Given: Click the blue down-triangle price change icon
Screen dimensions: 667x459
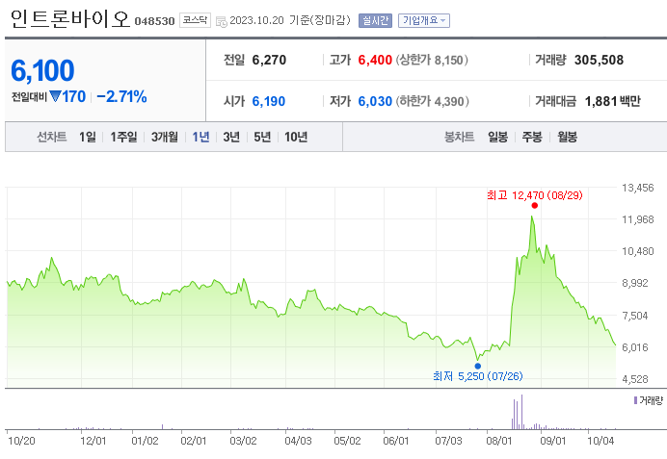Looking at the screenshot, I should 55,96.
